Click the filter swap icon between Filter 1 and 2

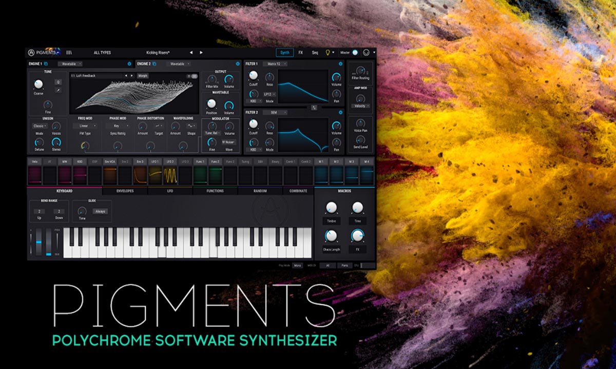coord(314,107)
